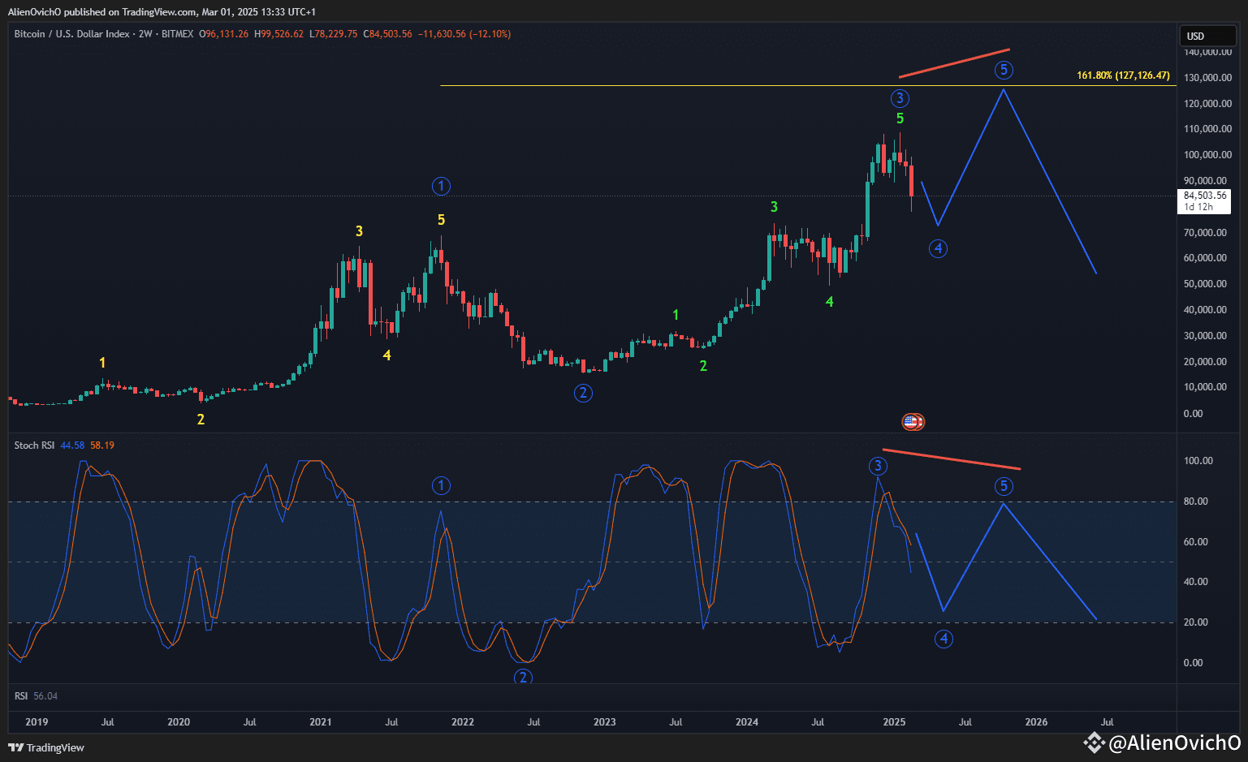
Task: Click the open value 96,131.26
Action: pyautogui.click(x=227, y=34)
